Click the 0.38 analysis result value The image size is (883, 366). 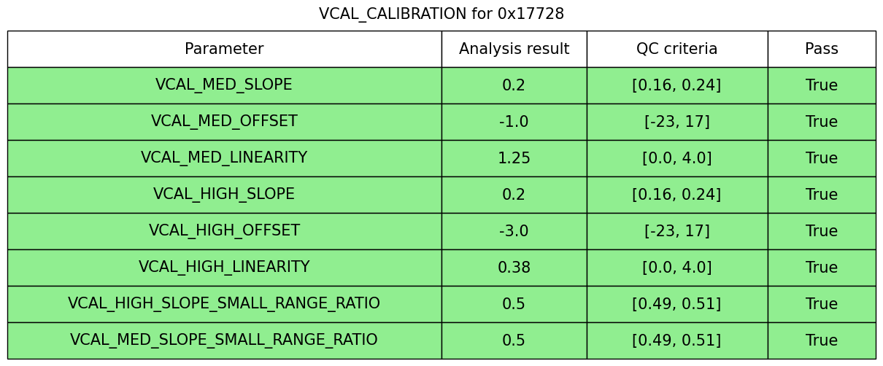(514, 268)
